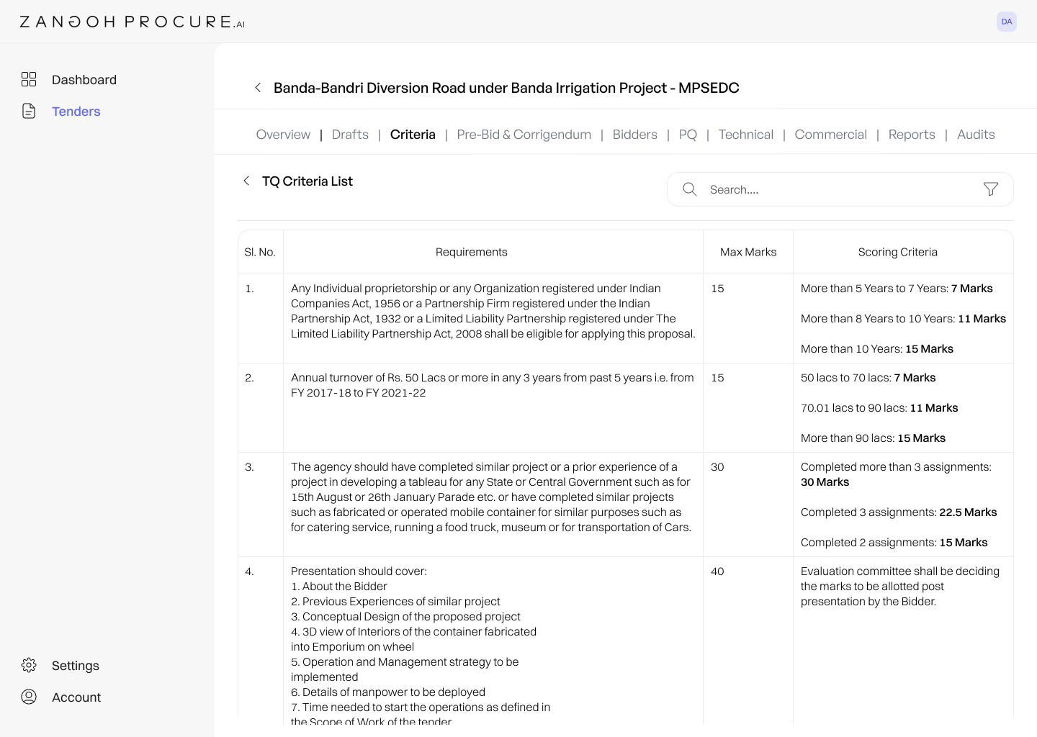Image resolution: width=1037 pixels, height=737 pixels.
Task: Click the Zangoh Procure logo
Action: pos(133,22)
